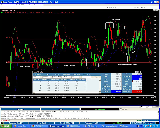Open the Min interval dropdown below chart
Screen dimensions: 160x128
click(x=147, y=107)
